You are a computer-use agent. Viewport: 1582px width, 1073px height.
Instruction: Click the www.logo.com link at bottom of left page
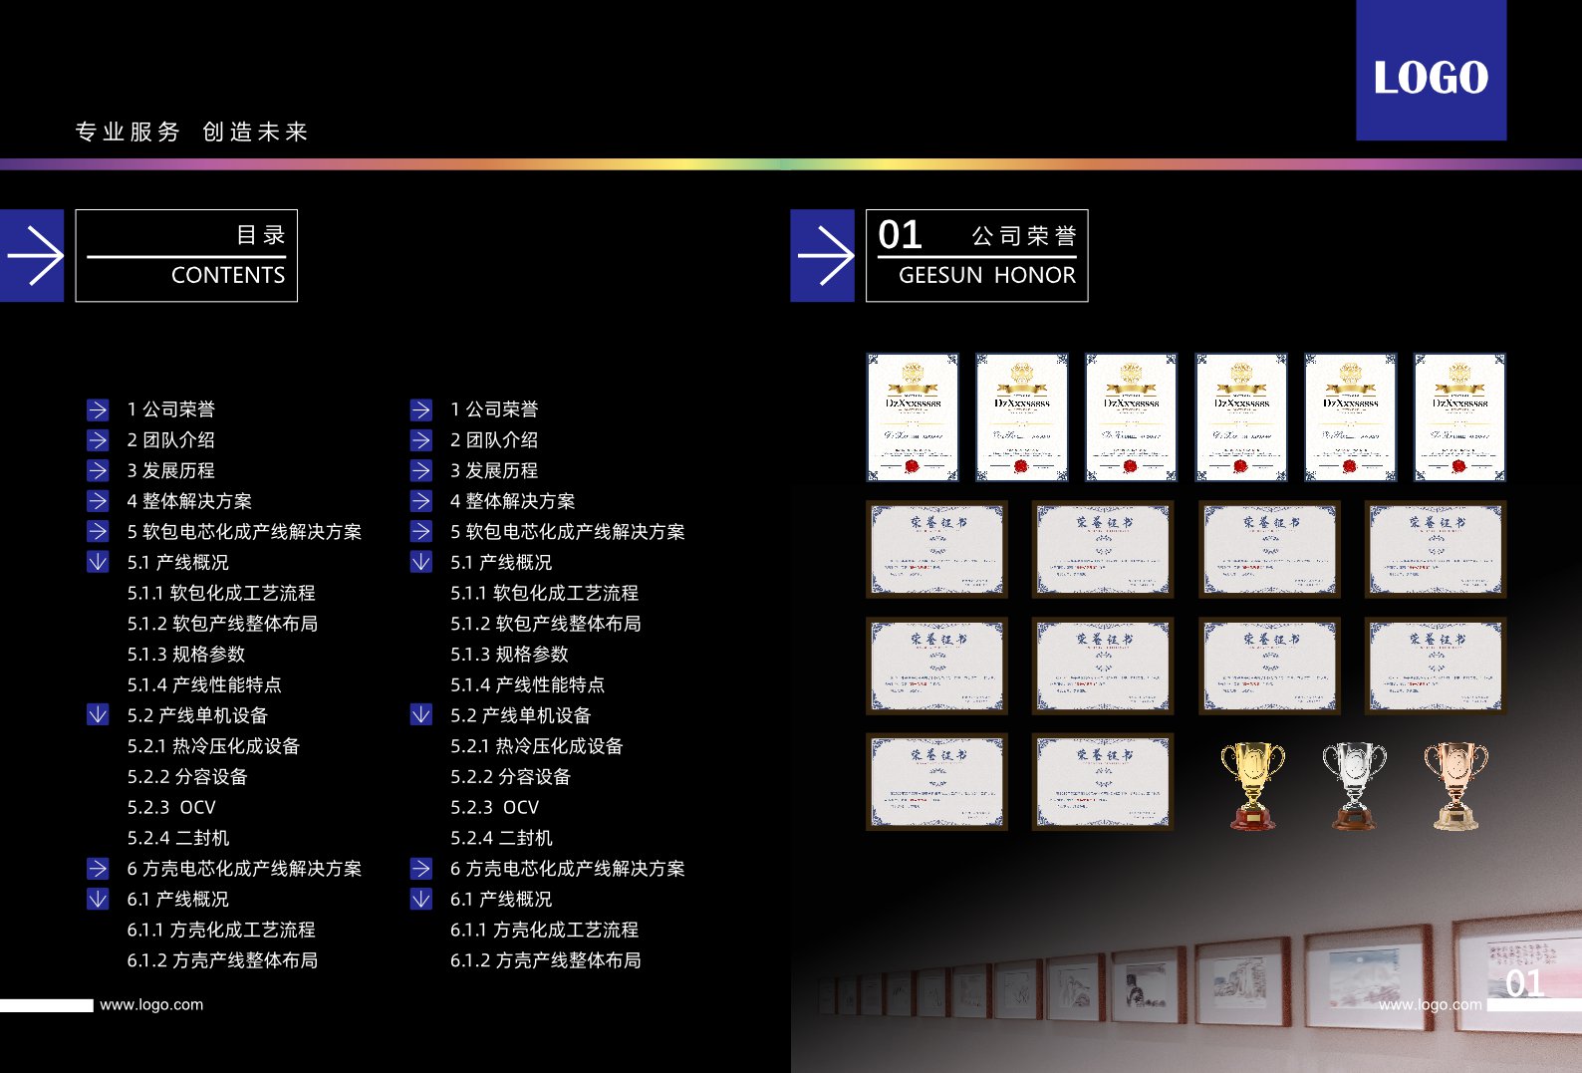(151, 1005)
